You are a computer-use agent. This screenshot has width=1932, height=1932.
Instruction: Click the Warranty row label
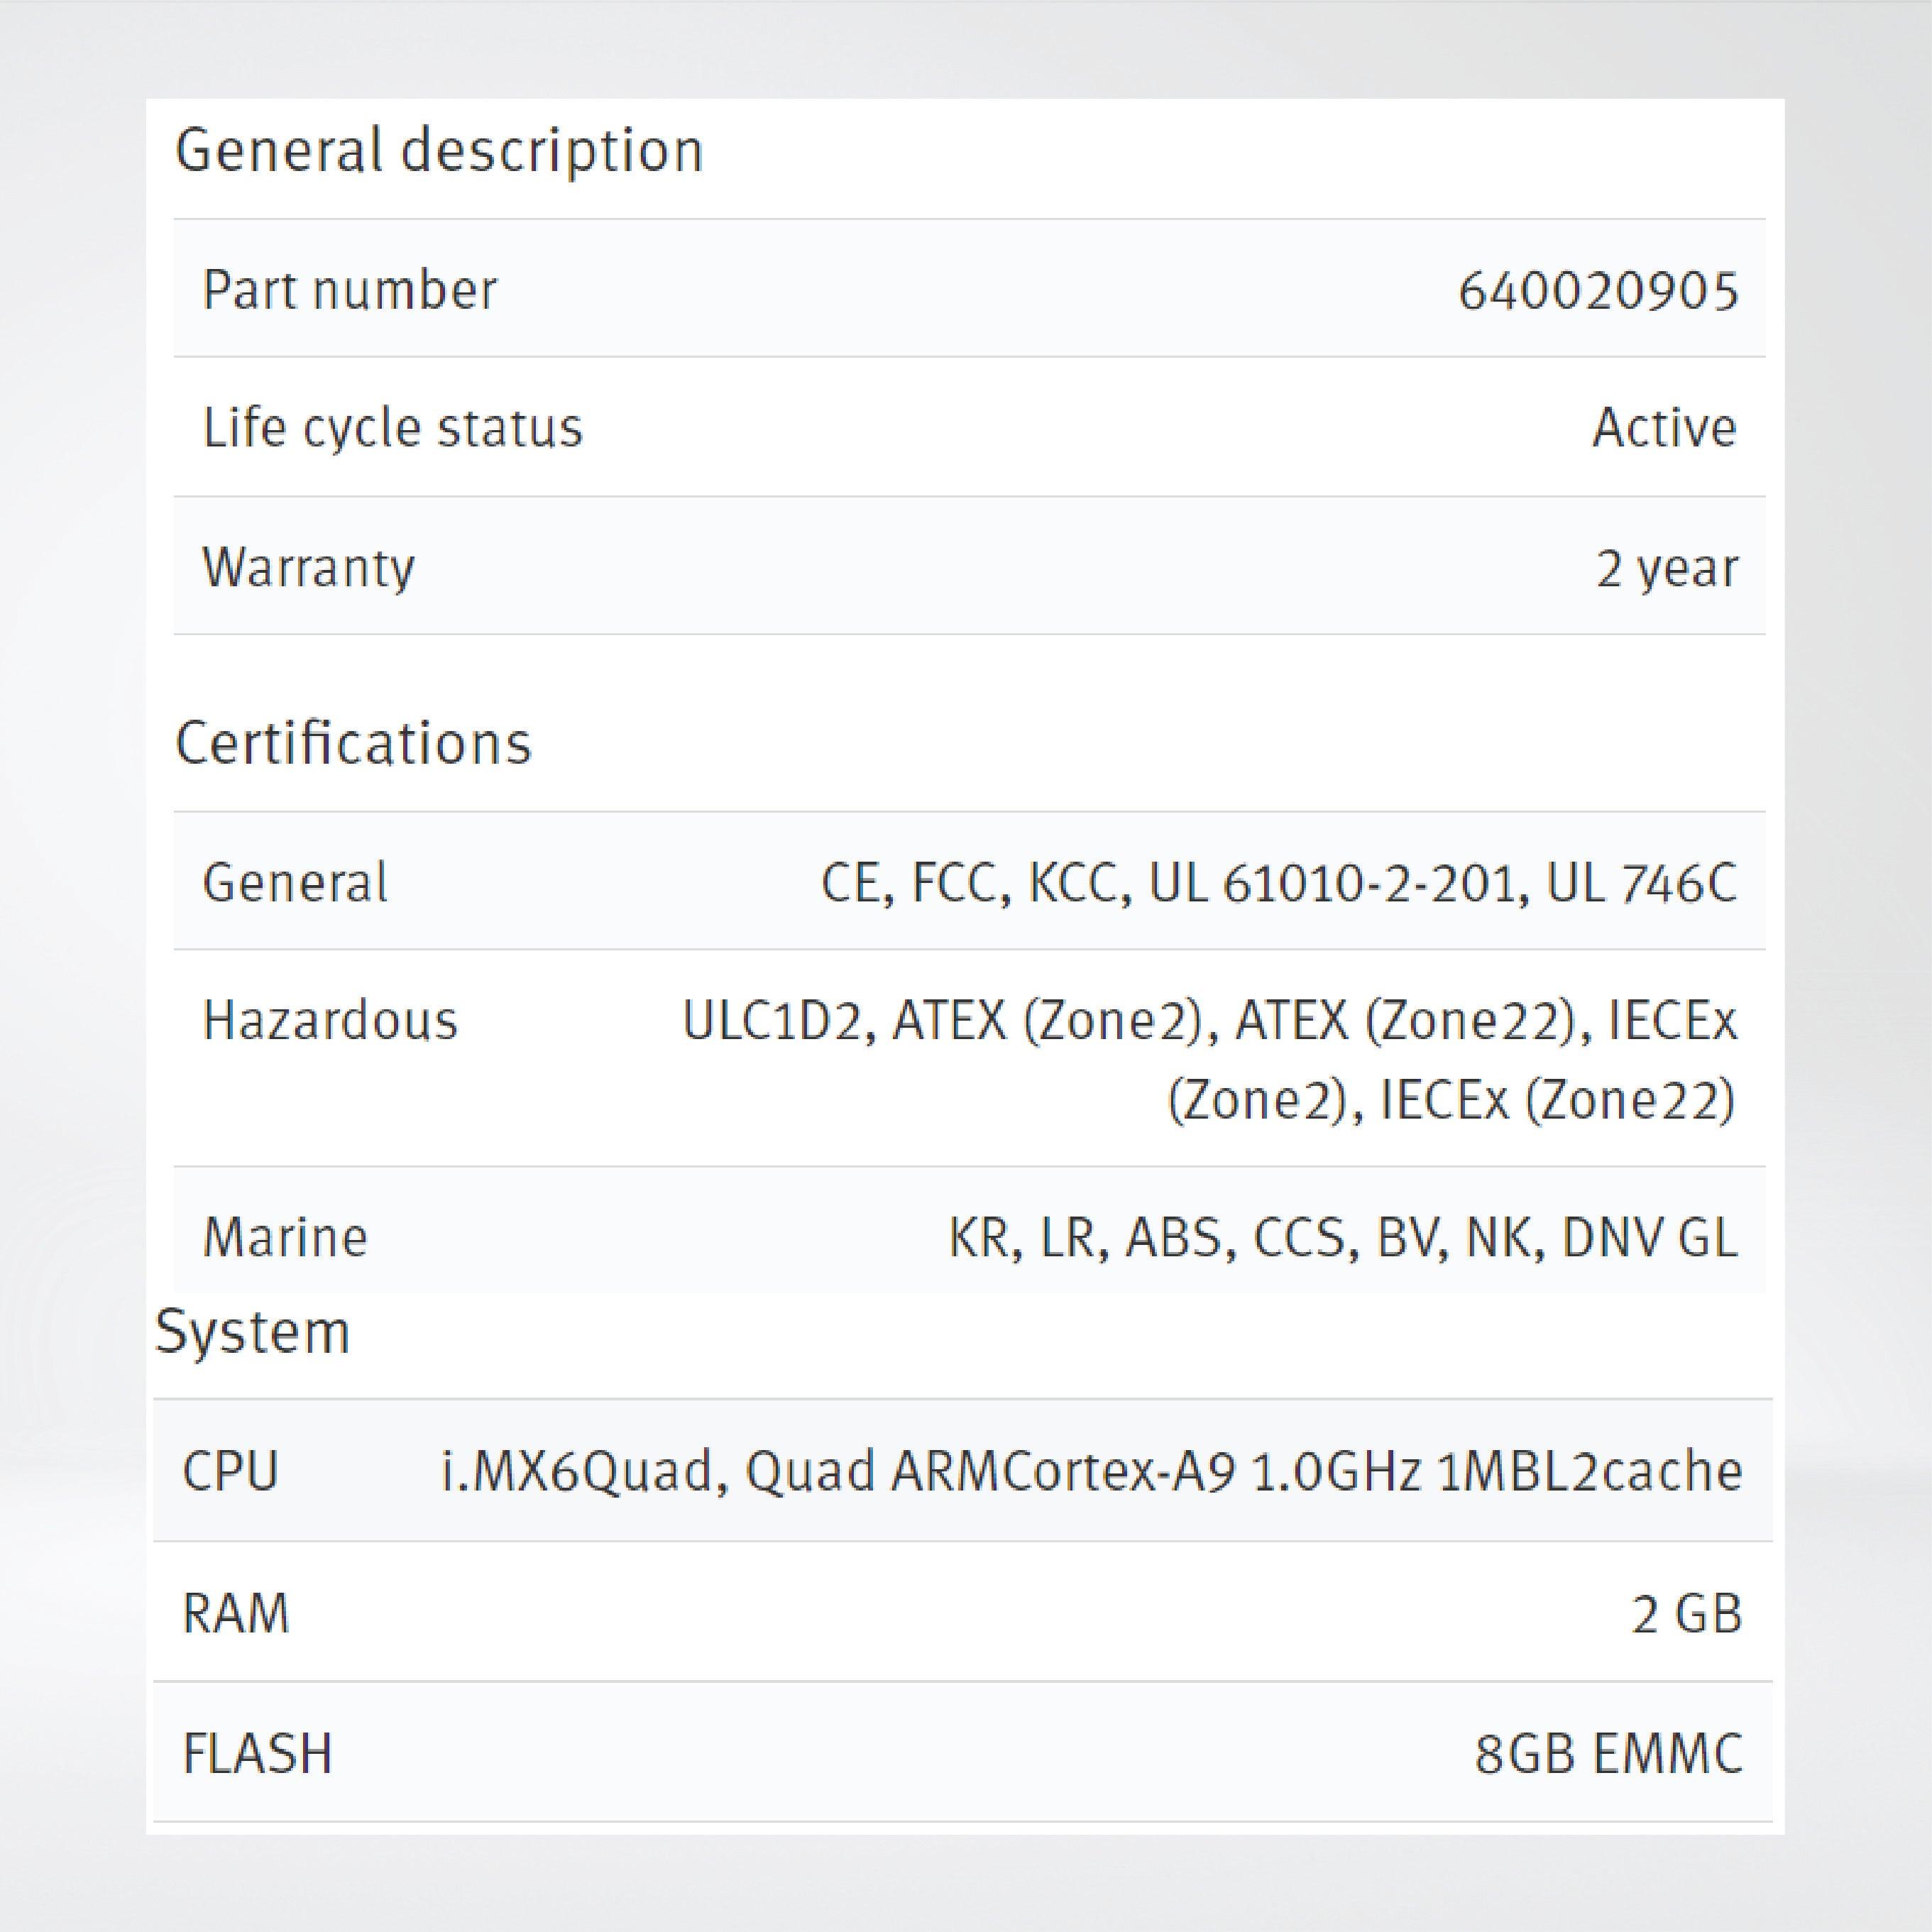click(308, 568)
